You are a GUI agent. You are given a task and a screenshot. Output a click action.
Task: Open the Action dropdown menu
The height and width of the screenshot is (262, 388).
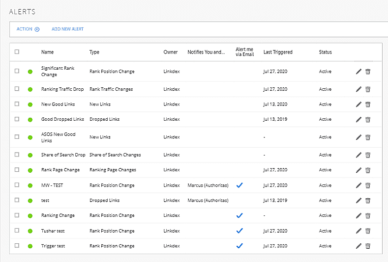[x=28, y=29]
